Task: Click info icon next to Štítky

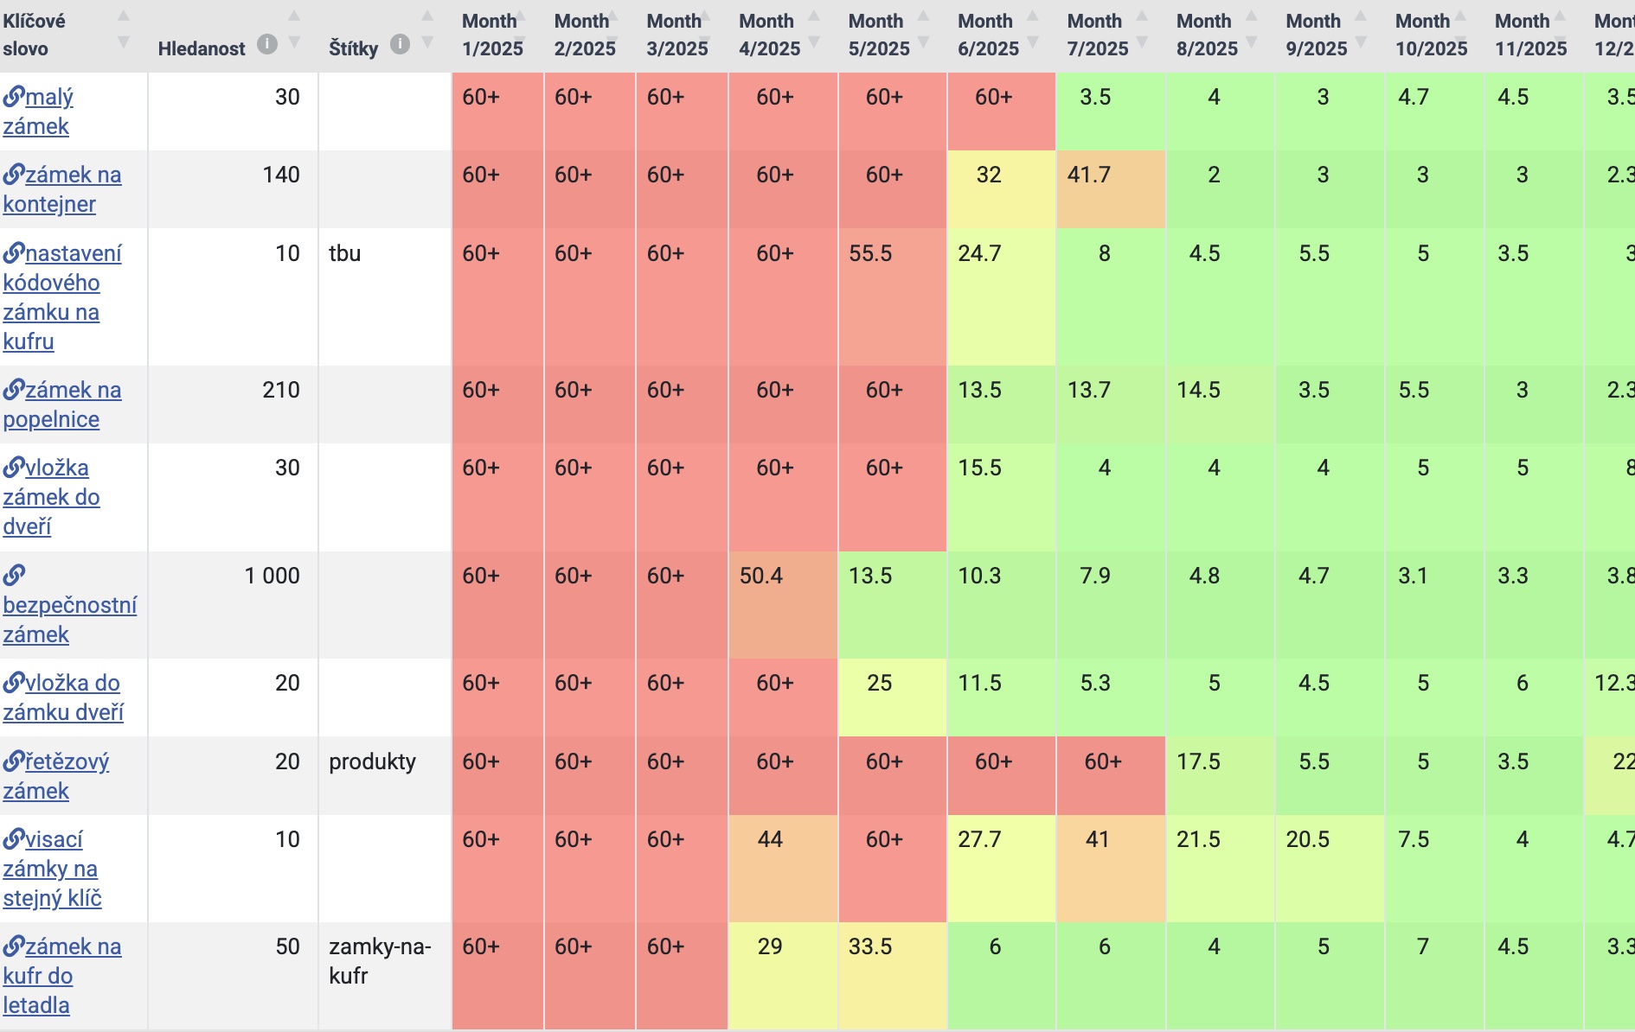Action: point(400,44)
